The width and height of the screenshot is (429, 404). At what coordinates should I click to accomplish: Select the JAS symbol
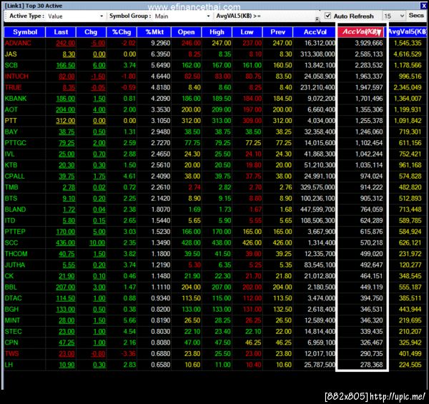coord(11,54)
